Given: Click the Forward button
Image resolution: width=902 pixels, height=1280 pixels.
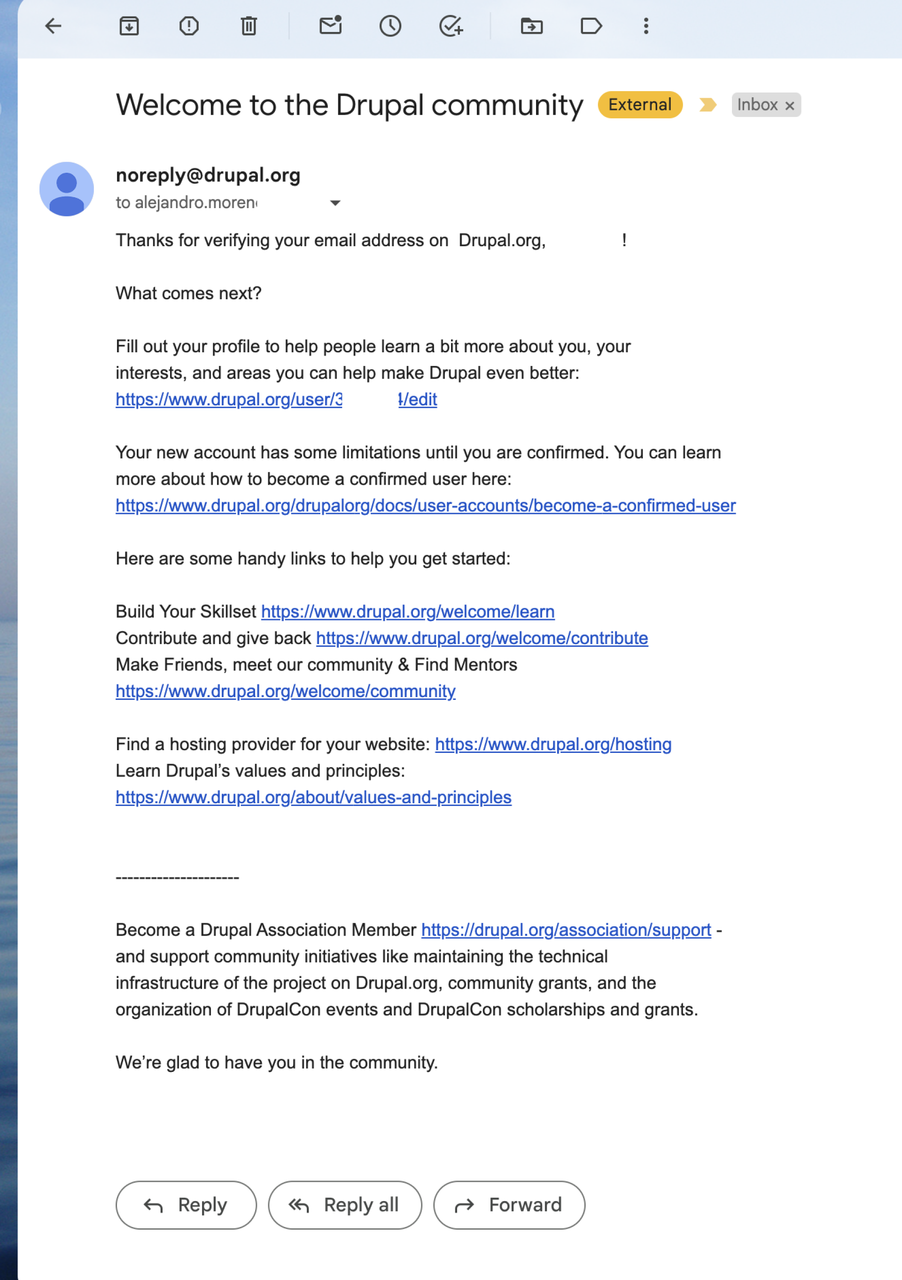Looking at the screenshot, I should point(509,1205).
